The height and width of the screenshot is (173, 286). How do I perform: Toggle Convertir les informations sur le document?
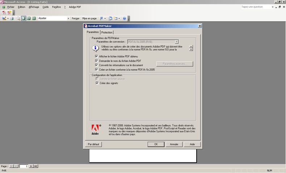(97, 65)
